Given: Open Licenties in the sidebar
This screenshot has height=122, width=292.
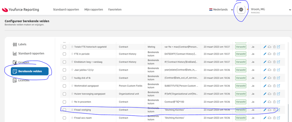Looking at the screenshot, I should (x=21, y=80).
